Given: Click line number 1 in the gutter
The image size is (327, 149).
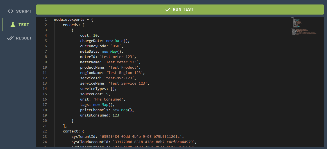Looking at the screenshot, I should 46,20.
